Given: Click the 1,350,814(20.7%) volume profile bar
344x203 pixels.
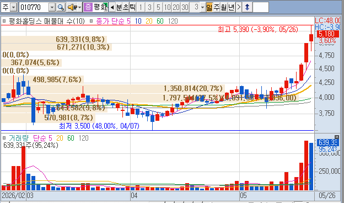Looking at the screenshot, I should pos(112,88).
